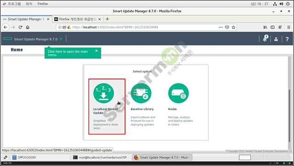The height and width of the screenshot is (166, 294).
Task: Switch to root@localhost terminal taskbar window
Action: pos(101,157)
